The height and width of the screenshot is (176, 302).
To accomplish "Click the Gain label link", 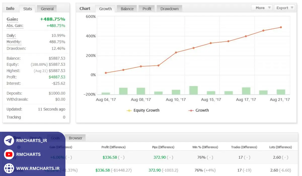I will (12, 19).
